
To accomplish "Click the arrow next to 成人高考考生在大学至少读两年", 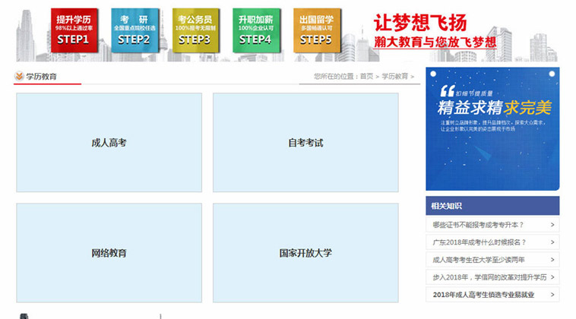I will pyautogui.click(x=552, y=260).
